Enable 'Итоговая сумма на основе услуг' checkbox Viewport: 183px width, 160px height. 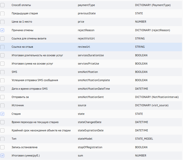[2, 64]
